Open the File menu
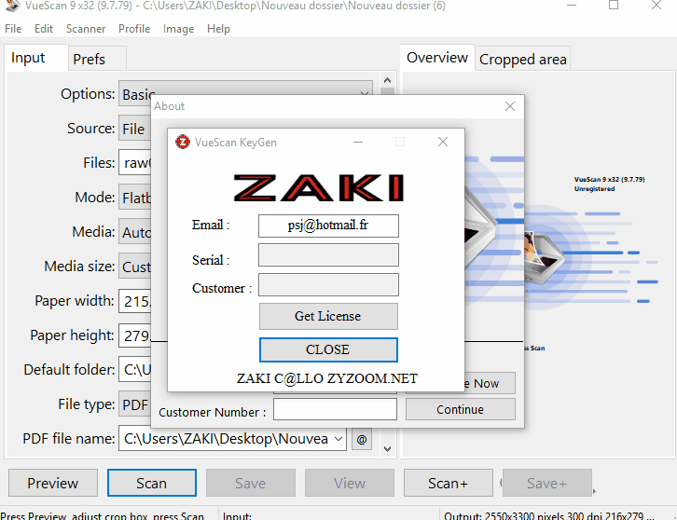 [13, 29]
